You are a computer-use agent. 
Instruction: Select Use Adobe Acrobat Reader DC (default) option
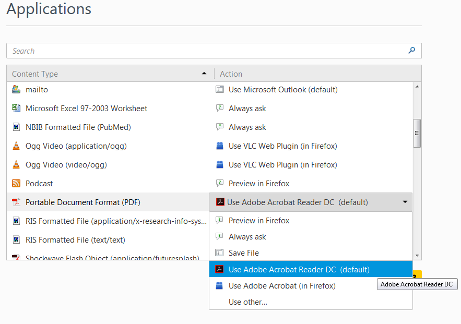point(311,269)
